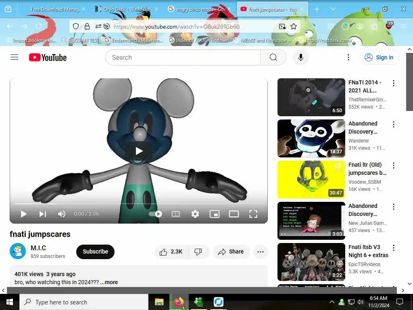Go to YouTube home via logo
This screenshot has width=413, height=310.
[48, 57]
